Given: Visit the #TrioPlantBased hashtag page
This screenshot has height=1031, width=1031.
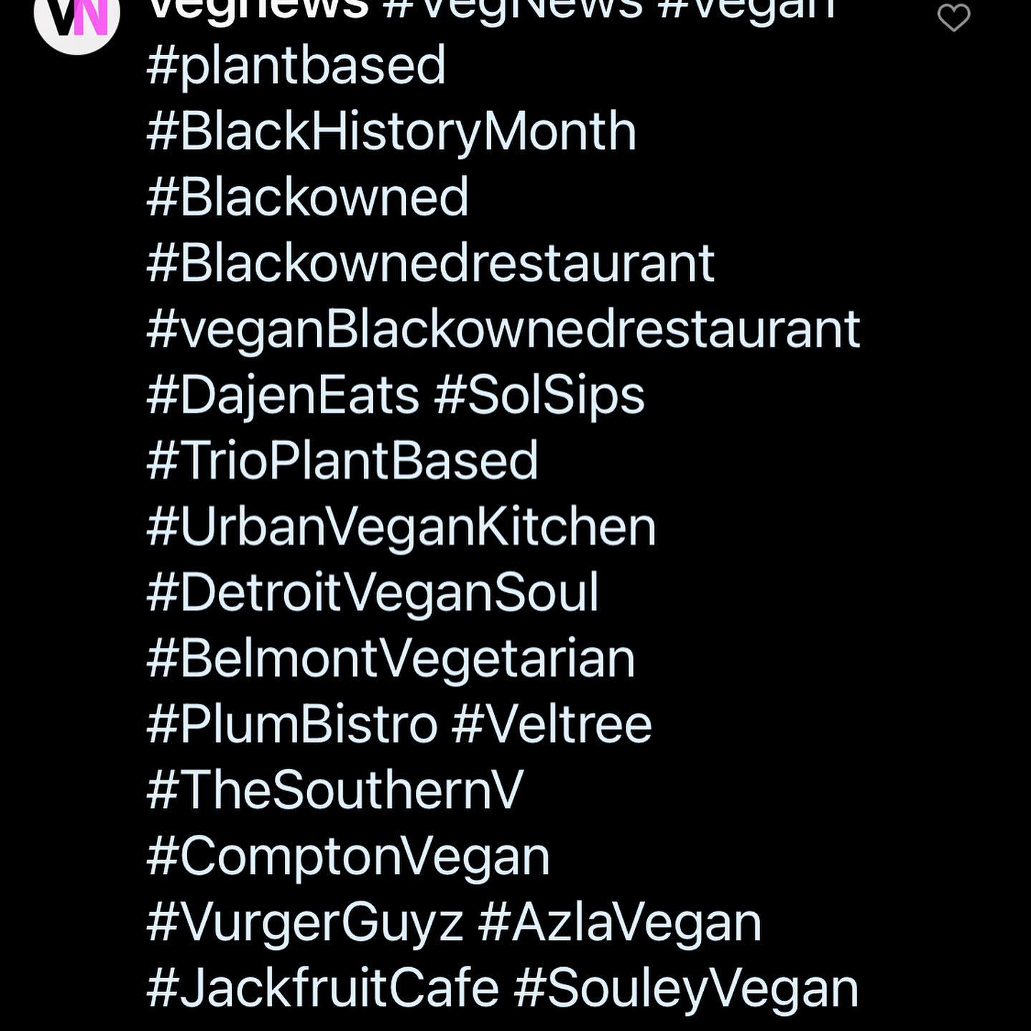Looking at the screenshot, I should 342,460.
